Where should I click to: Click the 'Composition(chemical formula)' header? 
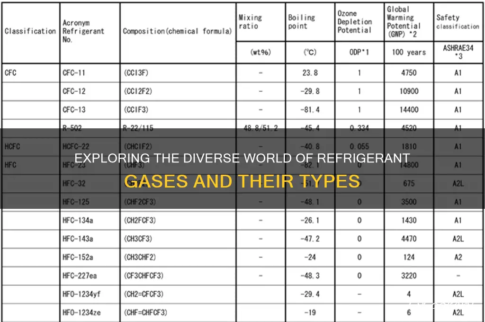(177, 31)
